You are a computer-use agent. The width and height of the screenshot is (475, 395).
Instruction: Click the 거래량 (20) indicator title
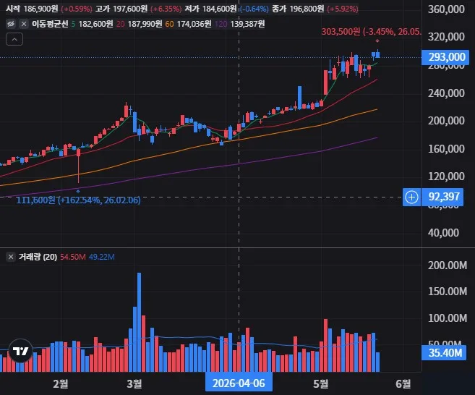[38, 257]
